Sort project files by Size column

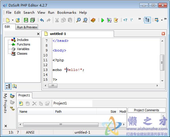107,112
